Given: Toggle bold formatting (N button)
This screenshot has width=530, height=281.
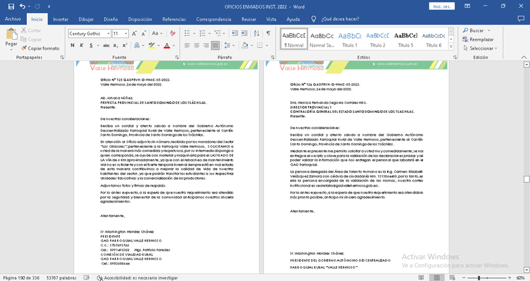Looking at the screenshot, I should [72, 45].
